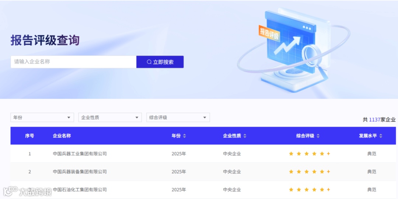Open the 年份 filter dropdown
Image resolution: width=398 pixels, height=199 pixels.
(x=42, y=118)
